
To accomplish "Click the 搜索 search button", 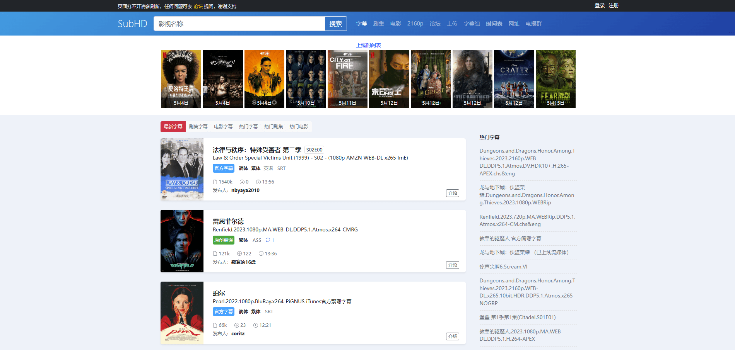I will pos(336,24).
